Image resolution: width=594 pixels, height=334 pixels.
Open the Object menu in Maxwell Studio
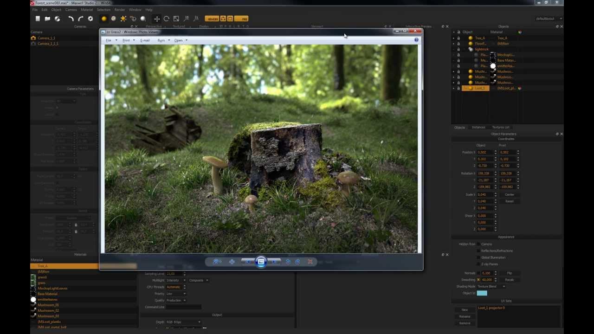56,9
